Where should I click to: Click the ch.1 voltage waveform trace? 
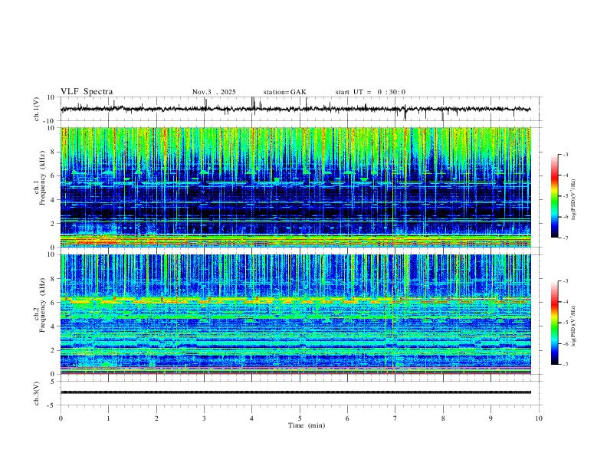coord(295,109)
